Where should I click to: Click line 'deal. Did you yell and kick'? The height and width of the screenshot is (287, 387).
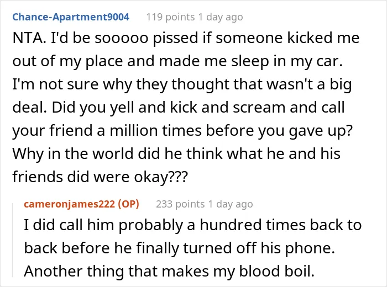[179, 108]
